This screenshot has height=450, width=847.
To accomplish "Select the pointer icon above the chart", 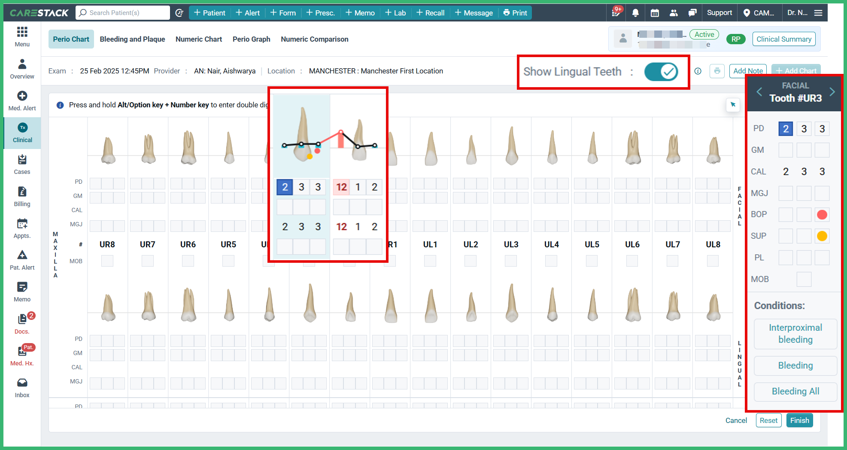I will pos(733,105).
